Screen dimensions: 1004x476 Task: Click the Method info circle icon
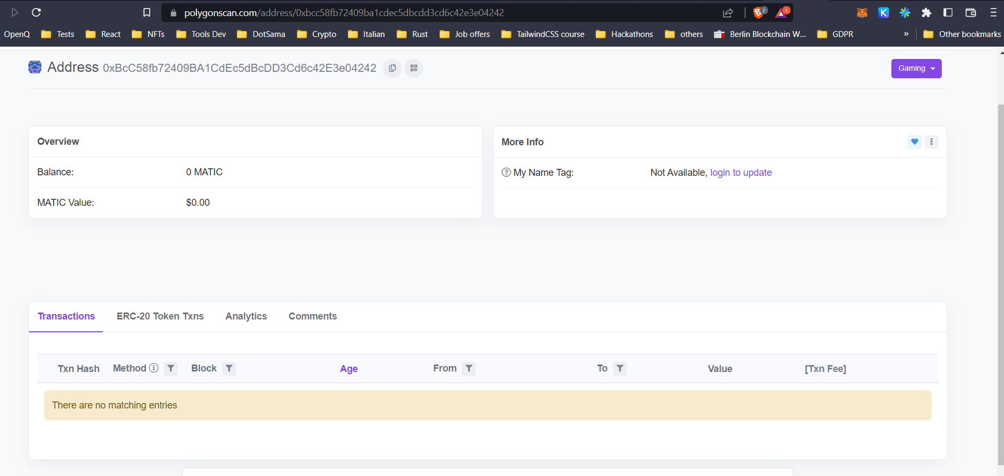coord(153,368)
